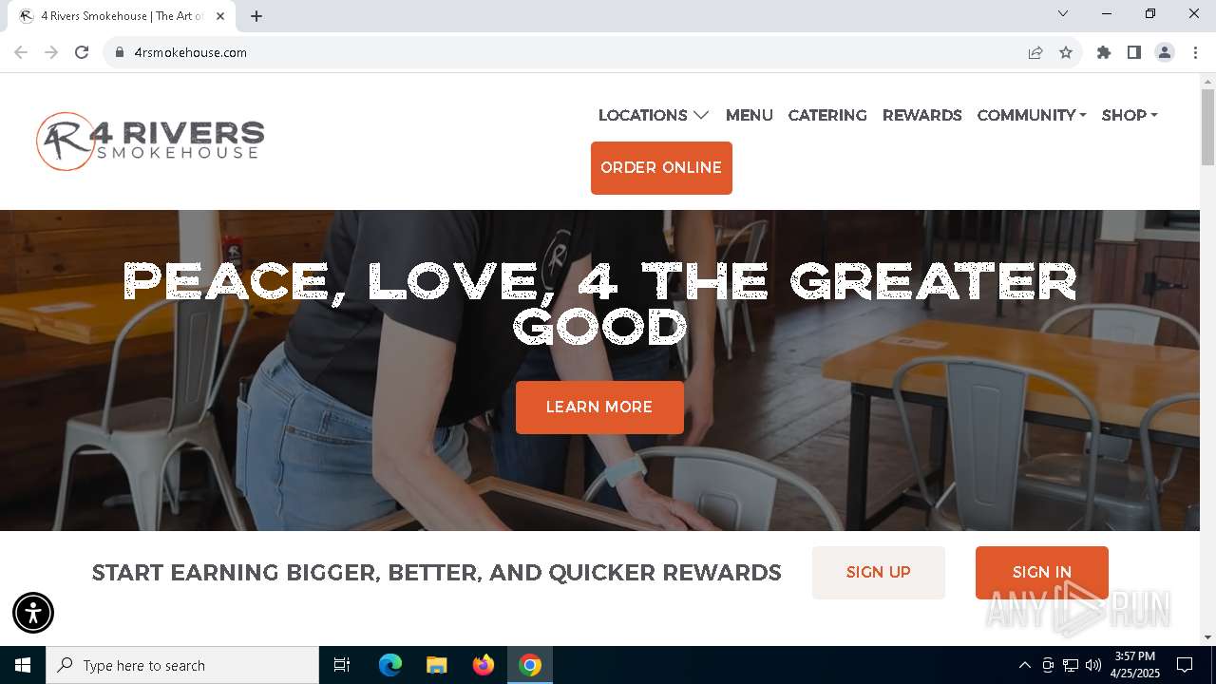Viewport: 1216px width, 684px height.
Task: Open the Catering menu item
Action: [x=827, y=115]
